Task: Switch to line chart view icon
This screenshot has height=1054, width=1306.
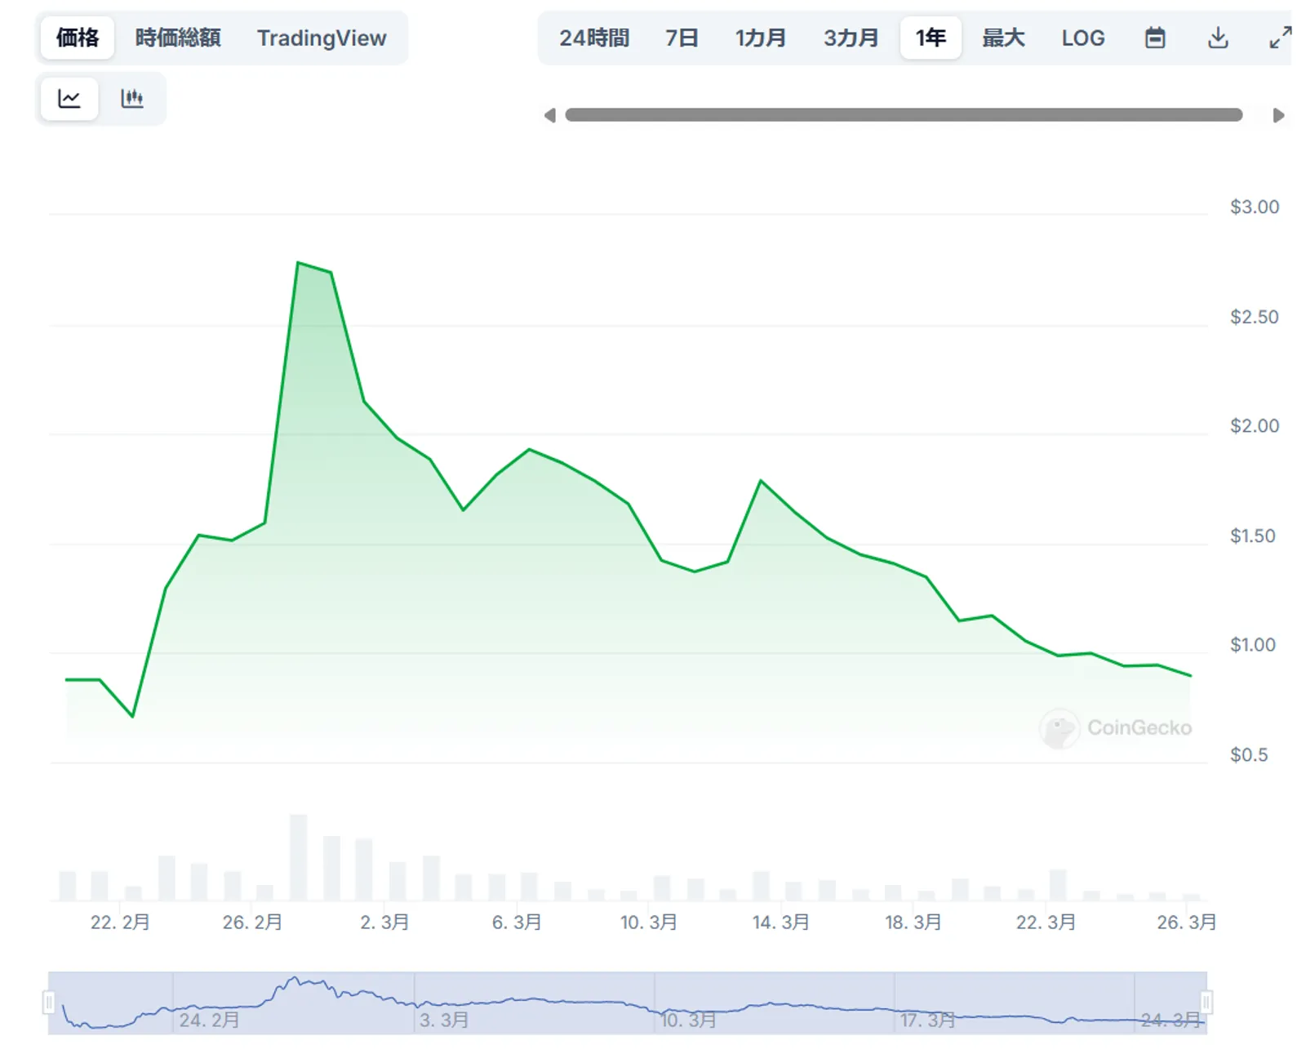Action: tap(69, 99)
